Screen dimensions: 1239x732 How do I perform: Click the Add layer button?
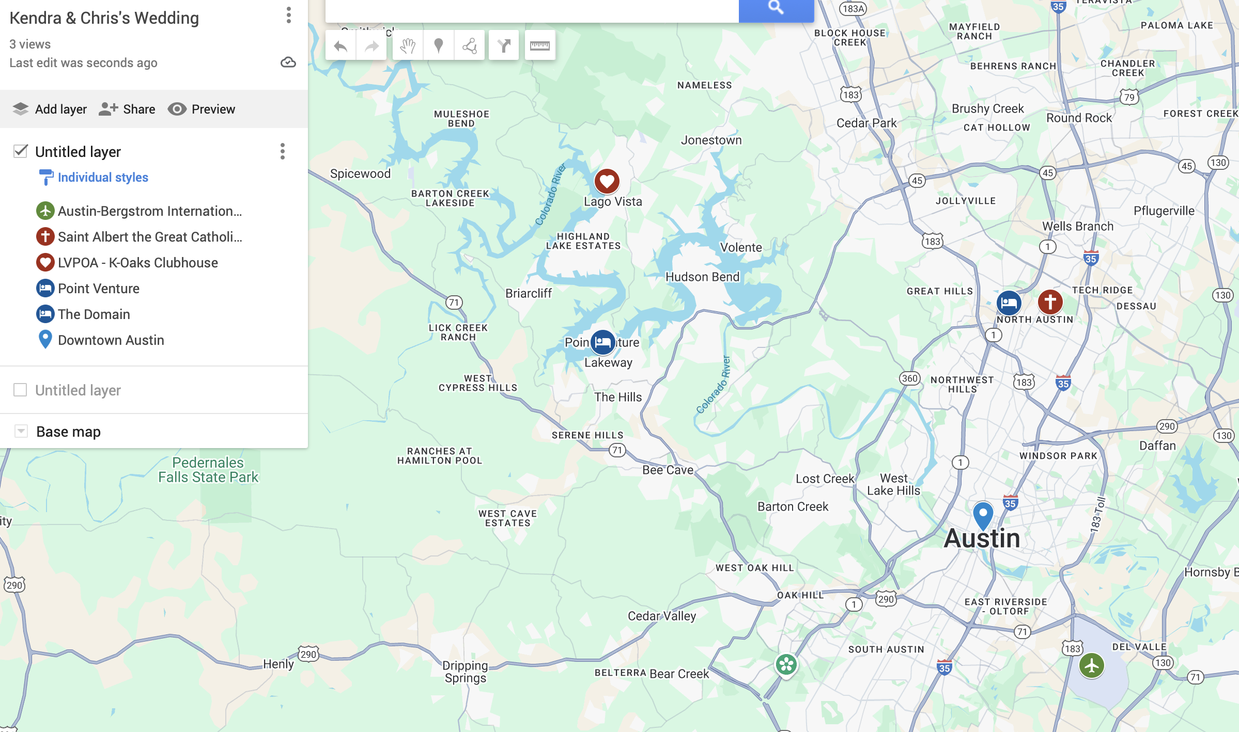[x=50, y=109]
